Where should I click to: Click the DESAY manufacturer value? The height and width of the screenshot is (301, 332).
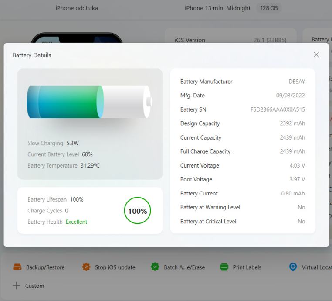point(297,82)
